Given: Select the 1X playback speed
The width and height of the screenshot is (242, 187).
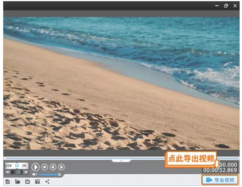Looking at the screenshot, I should click(16, 166).
